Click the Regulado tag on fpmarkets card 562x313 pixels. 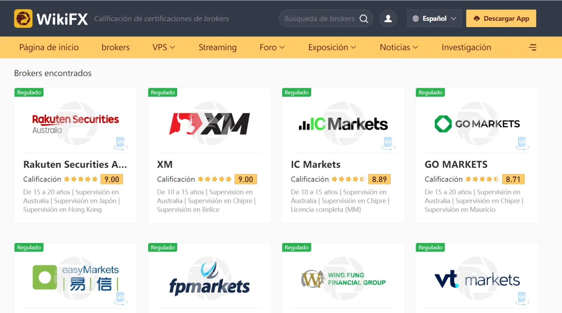(163, 248)
